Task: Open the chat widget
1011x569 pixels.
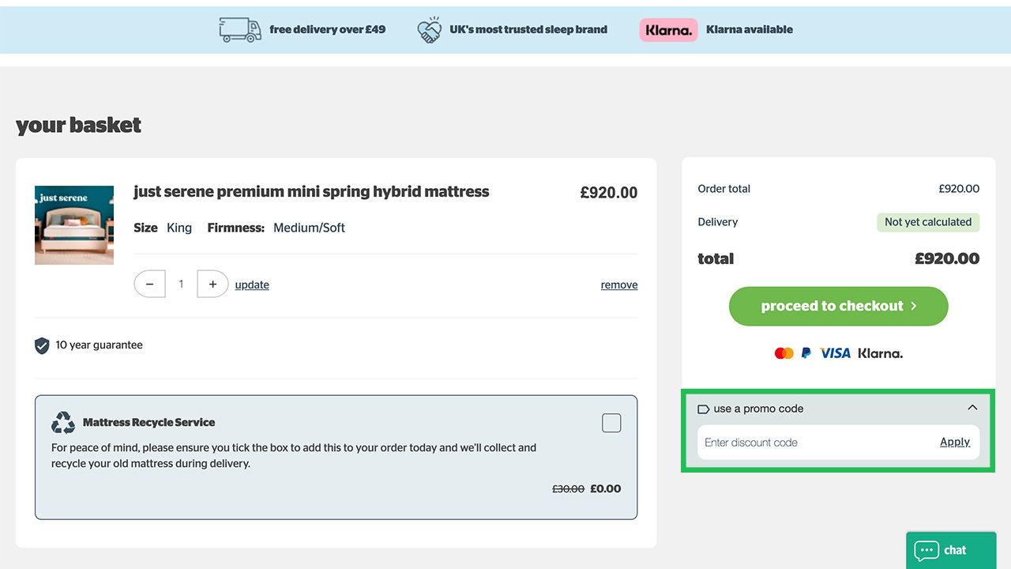Action: [950, 550]
